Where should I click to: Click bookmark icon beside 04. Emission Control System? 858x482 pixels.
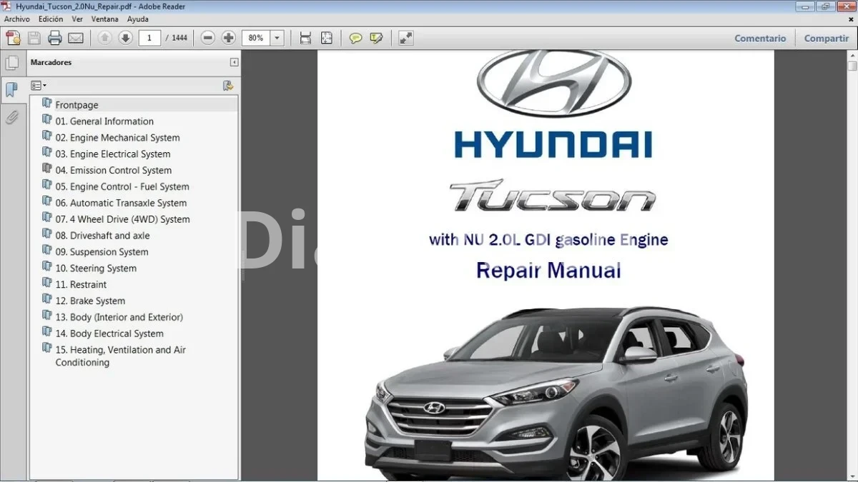47,169
